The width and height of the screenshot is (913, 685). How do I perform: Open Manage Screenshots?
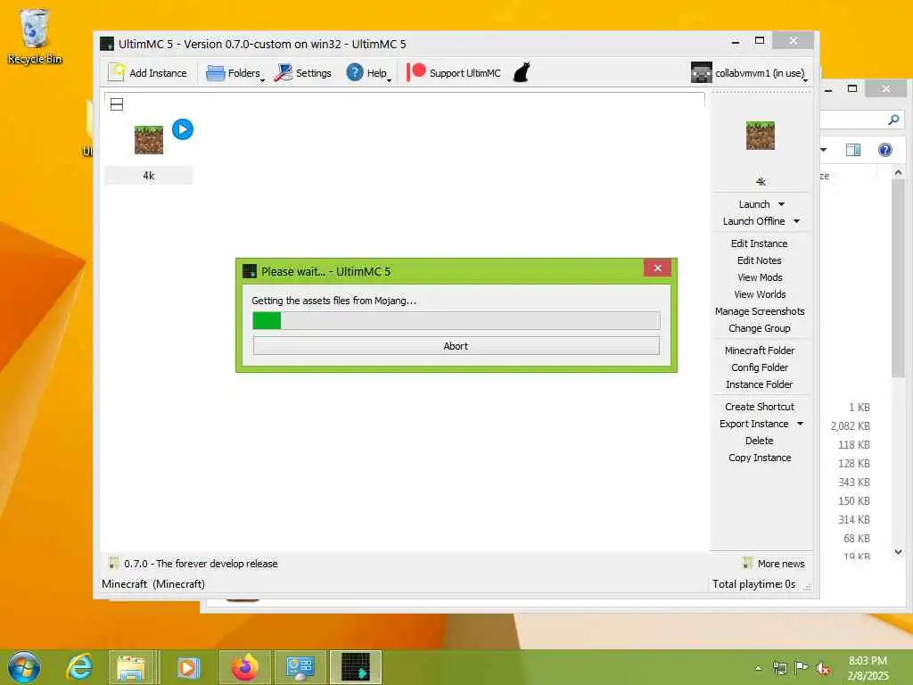pos(760,311)
